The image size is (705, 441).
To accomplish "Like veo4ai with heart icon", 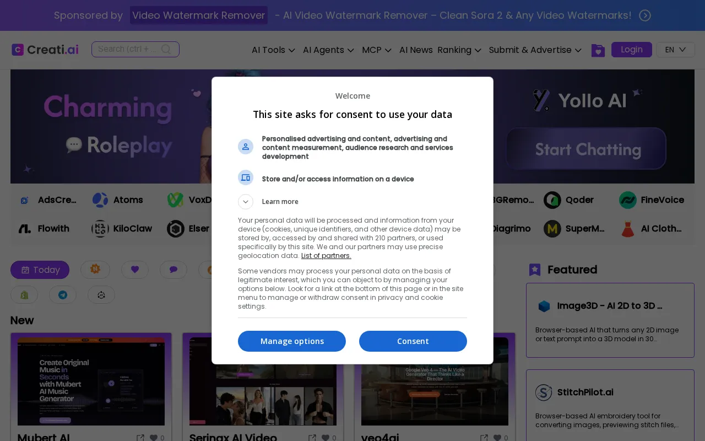I will [498, 438].
